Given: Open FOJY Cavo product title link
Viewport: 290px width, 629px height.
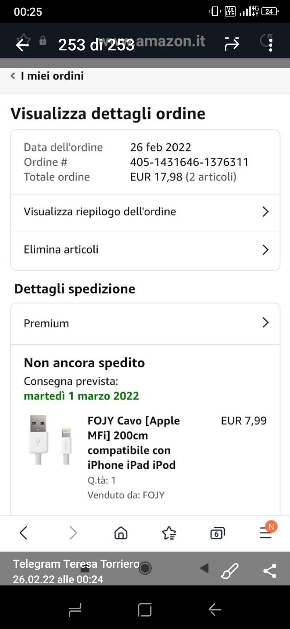Looking at the screenshot, I should (133, 443).
